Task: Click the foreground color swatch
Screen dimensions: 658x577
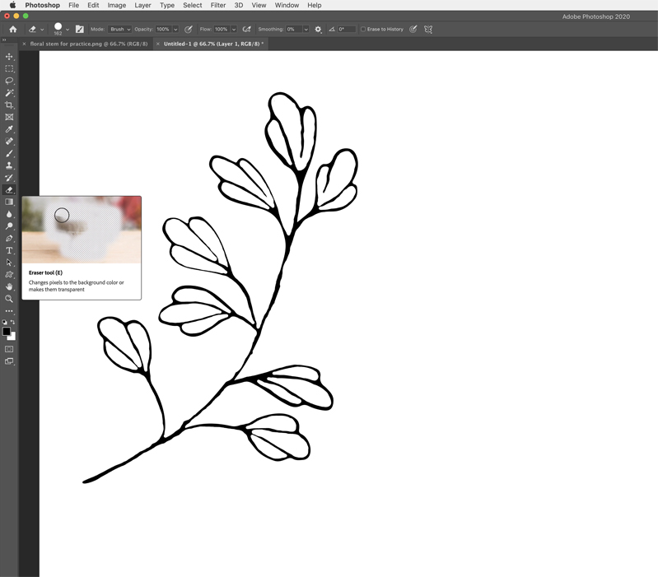Action: click(6, 331)
